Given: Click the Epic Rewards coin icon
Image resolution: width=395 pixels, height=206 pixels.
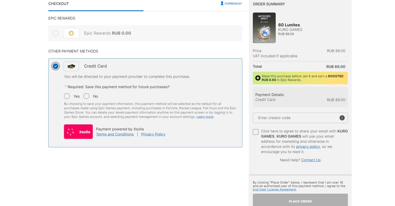Looking at the screenshot, I should 71,33.
